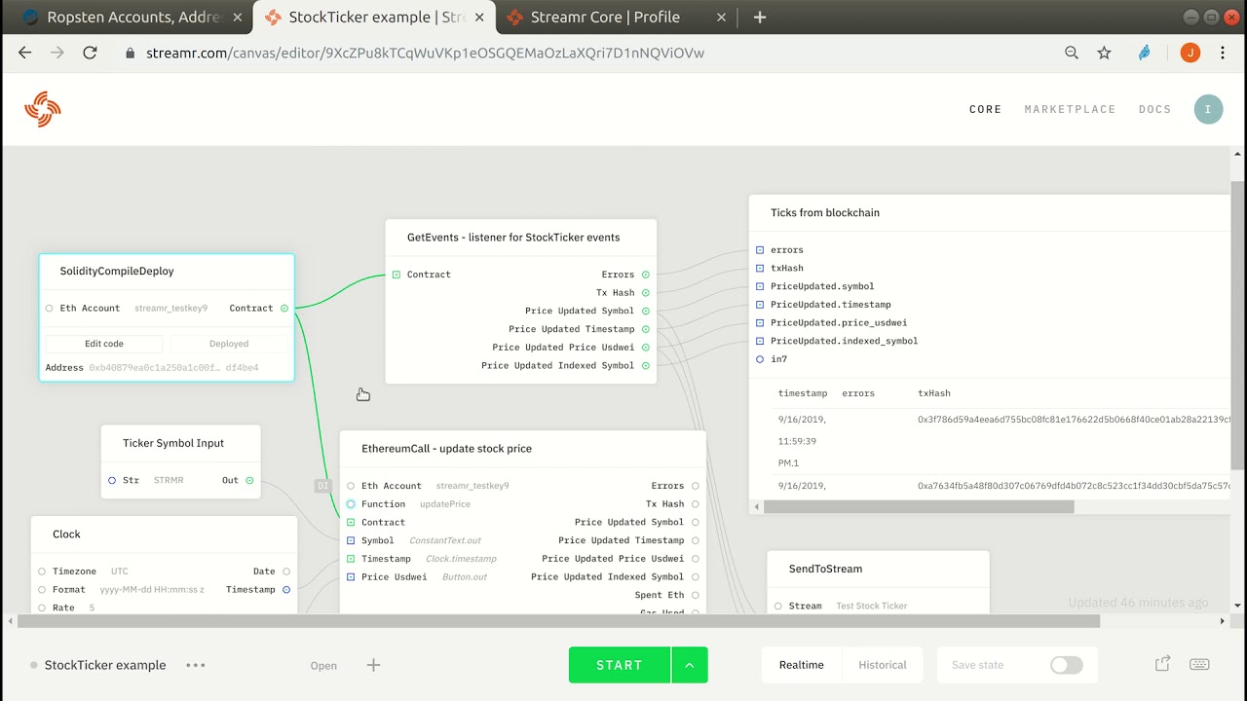1247x701 pixels.
Task: Select the StockTicker example browser tab
Action: [x=373, y=18]
